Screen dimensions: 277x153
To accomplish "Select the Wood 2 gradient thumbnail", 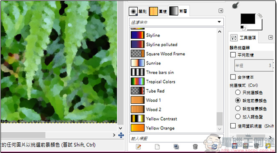I will (x=138, y=109).
